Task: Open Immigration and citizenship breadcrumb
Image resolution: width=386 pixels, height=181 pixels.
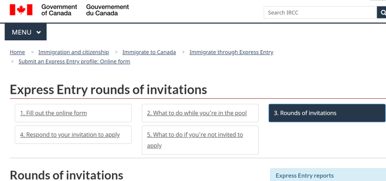Action: point(74,52)
